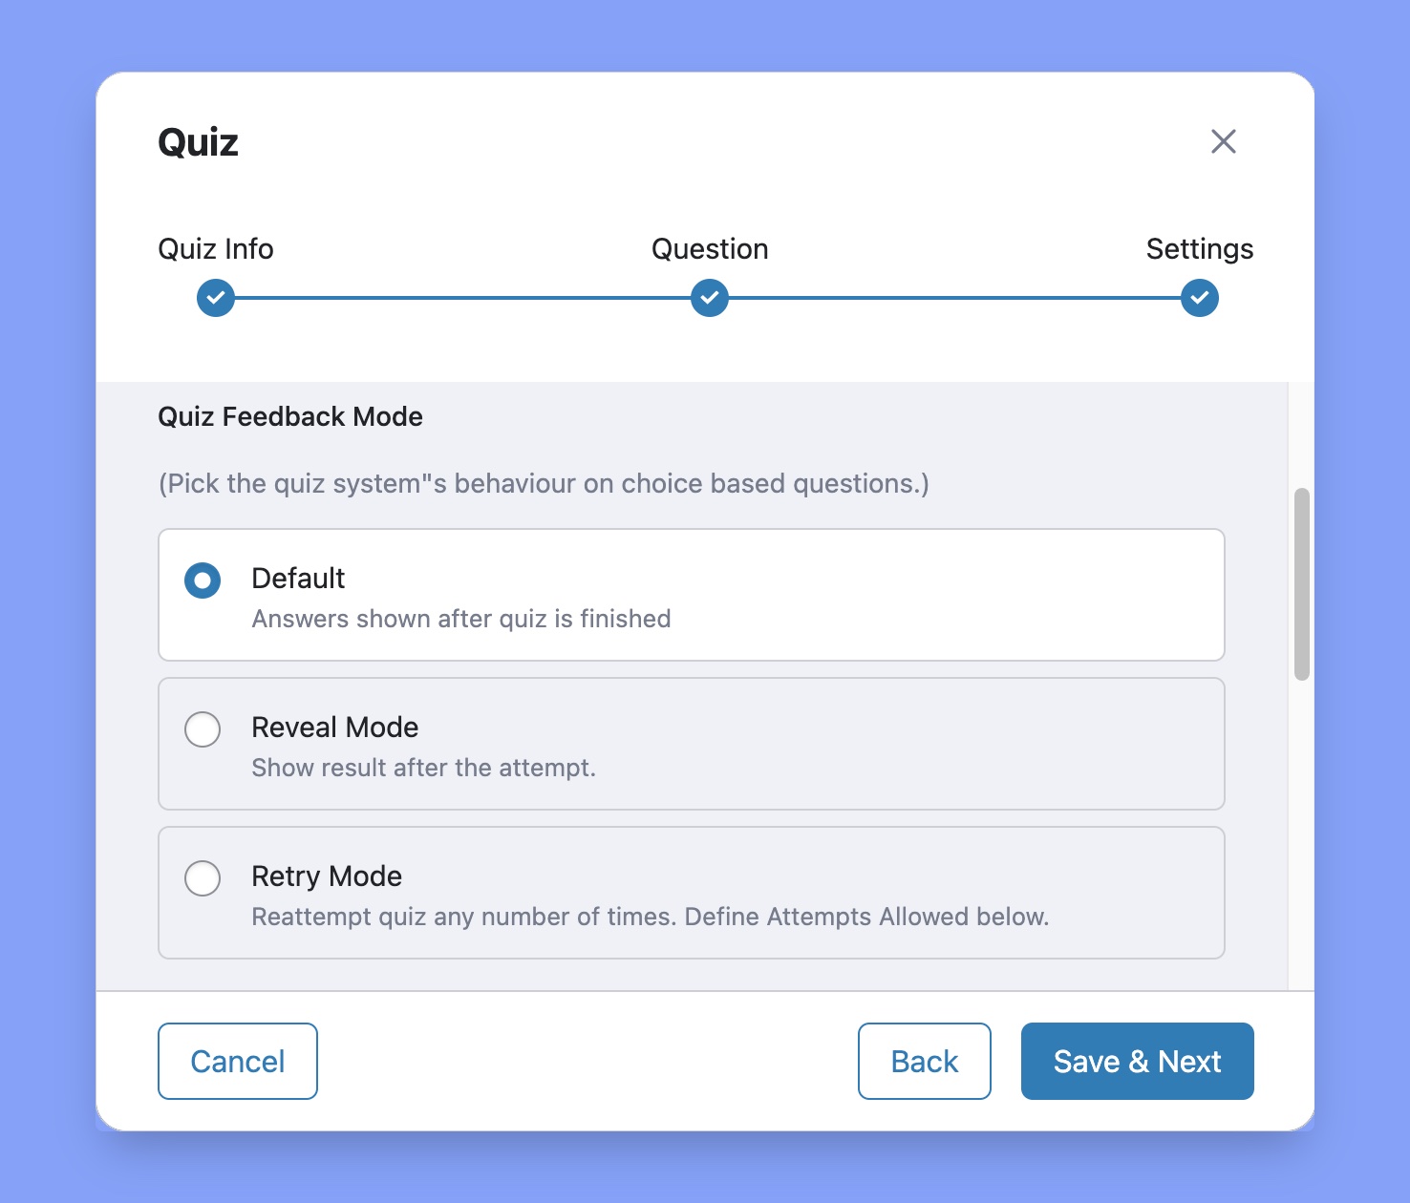Click the Quiz Info step checkmark circle
Screen dimensions: 1410x1203
(x=216, y=298)
